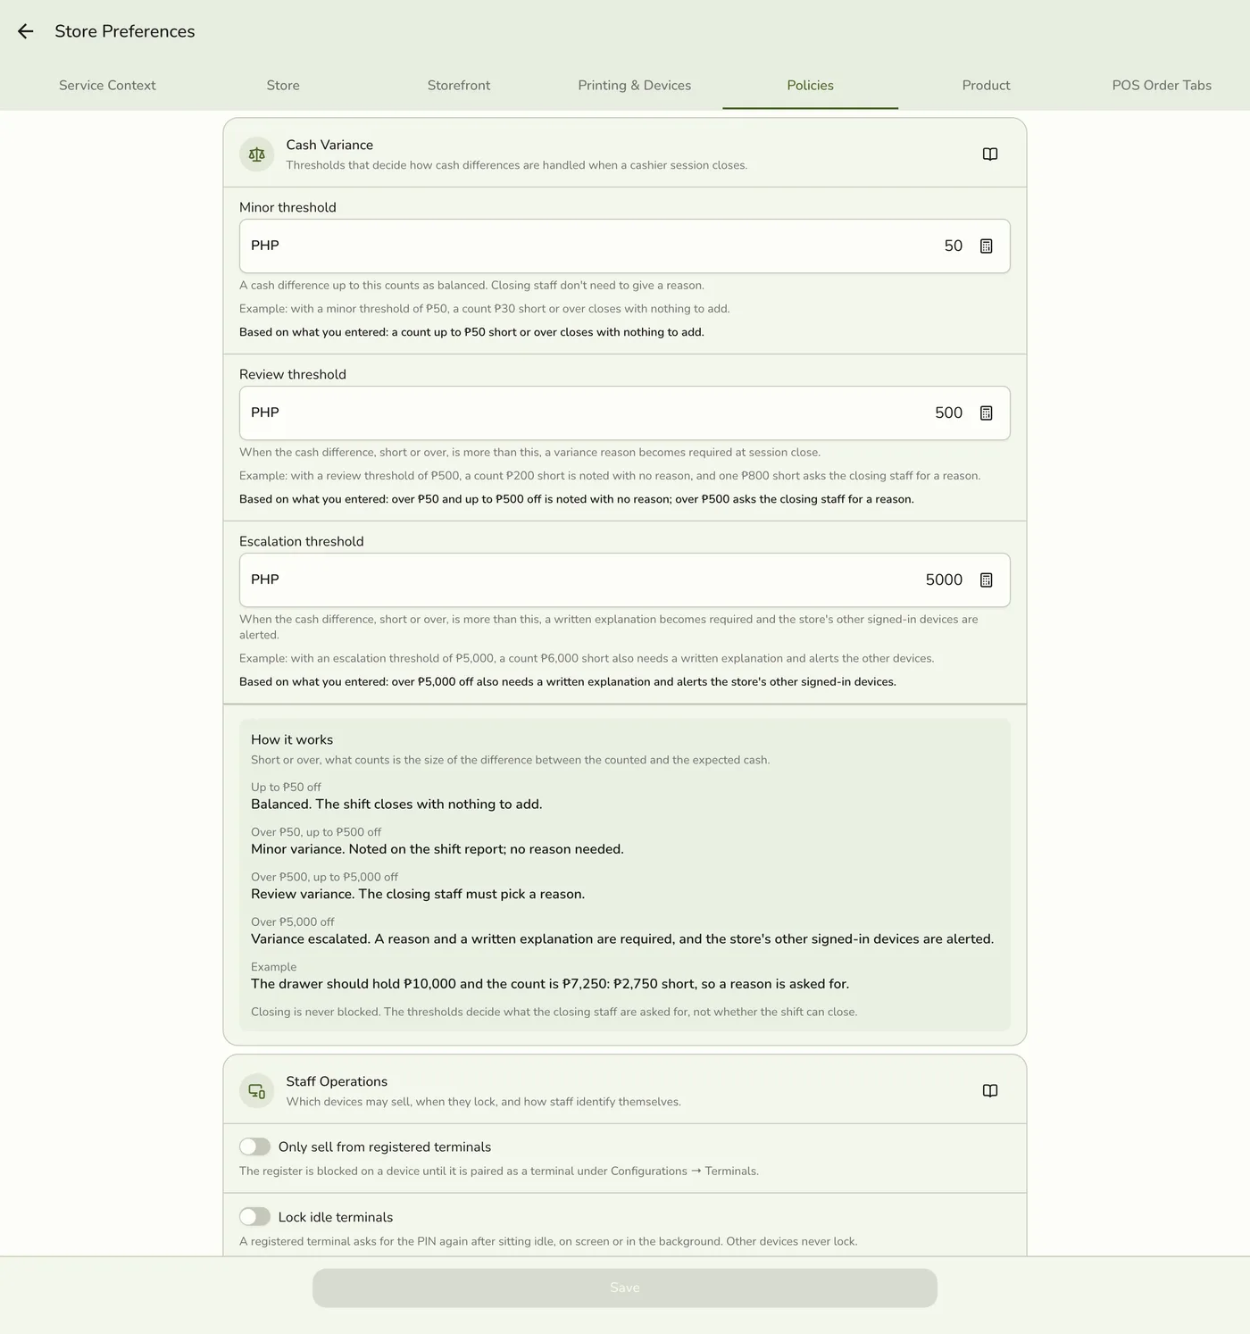Focus the Escalation threshold amount field
The height and width of the screenshot is (1334, 1250).
pos(625,580)
